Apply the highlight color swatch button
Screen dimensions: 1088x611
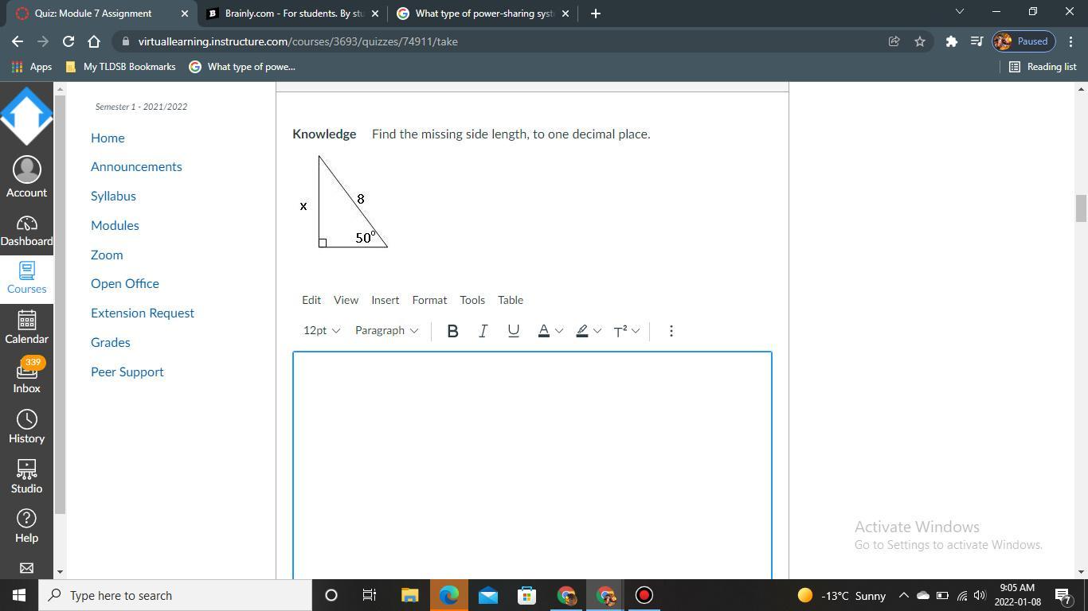[582, 331]
